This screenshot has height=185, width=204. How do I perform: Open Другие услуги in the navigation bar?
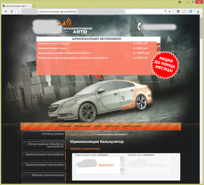click(132, 126)
